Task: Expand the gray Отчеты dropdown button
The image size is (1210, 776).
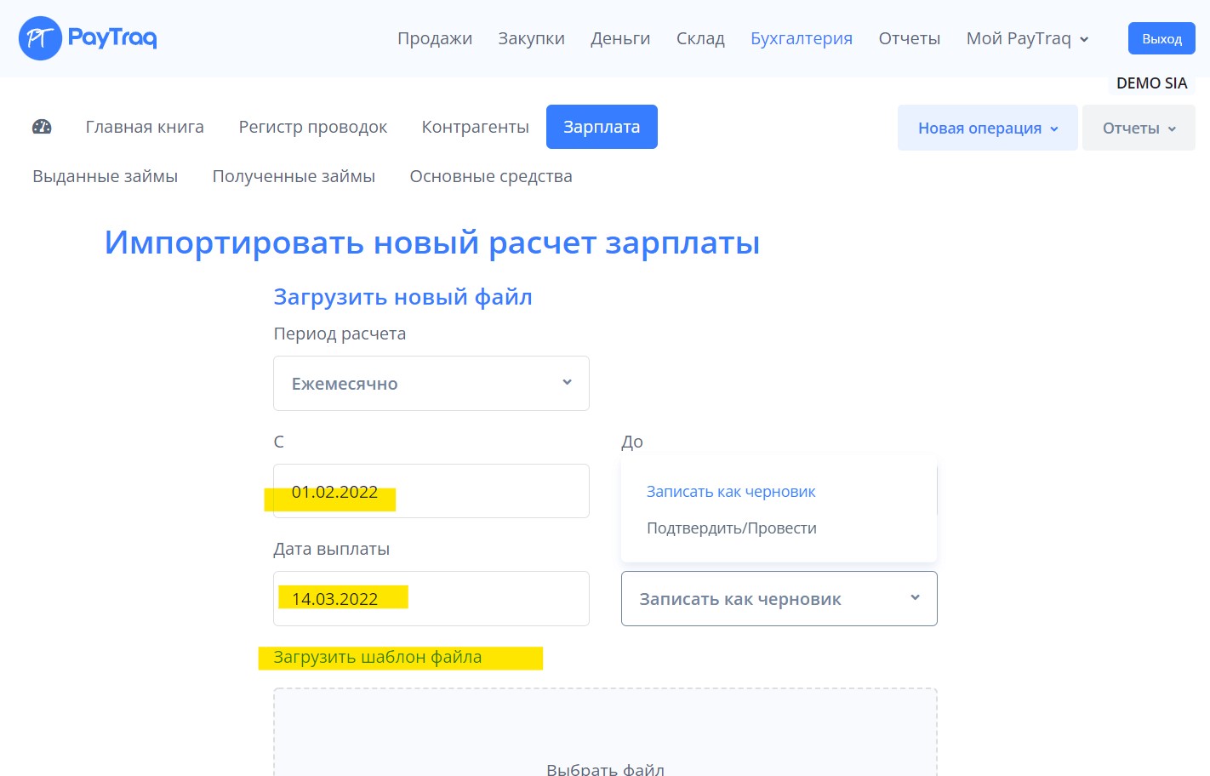Action: [x=1139, y=128]
